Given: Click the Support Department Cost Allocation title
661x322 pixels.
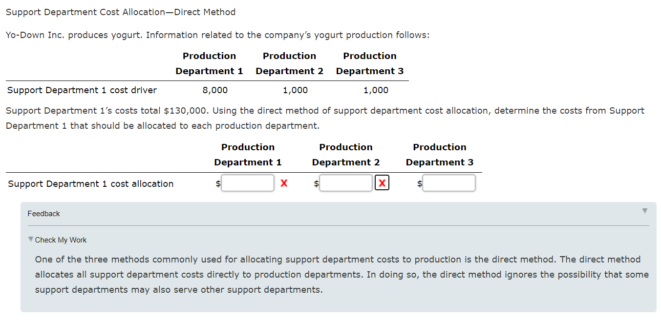Looking at the screenshot, I should 120,12.
